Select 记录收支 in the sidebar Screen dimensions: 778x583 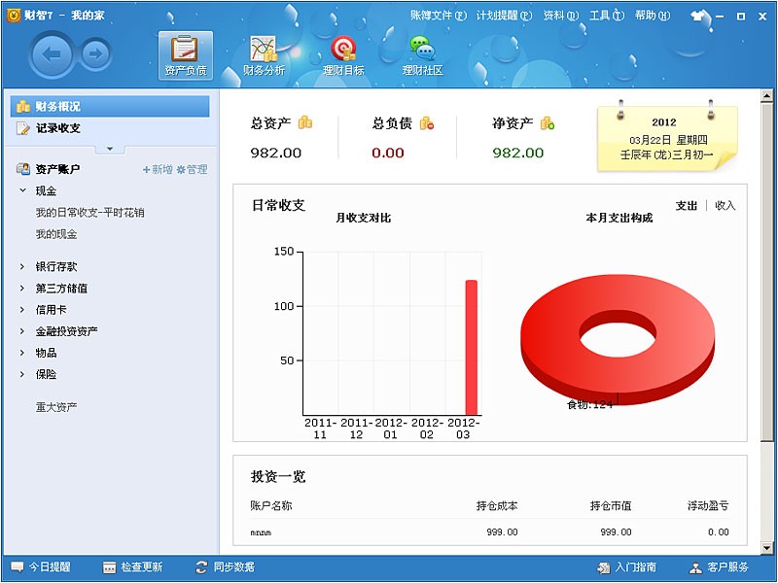[x=58, y=128]
